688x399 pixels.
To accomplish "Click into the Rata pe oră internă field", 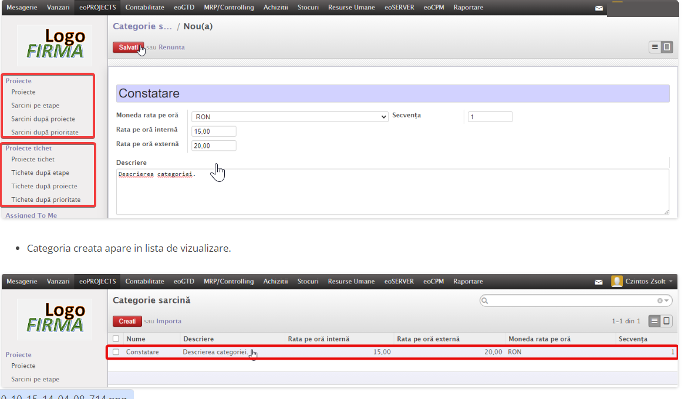I will (214, 131).
